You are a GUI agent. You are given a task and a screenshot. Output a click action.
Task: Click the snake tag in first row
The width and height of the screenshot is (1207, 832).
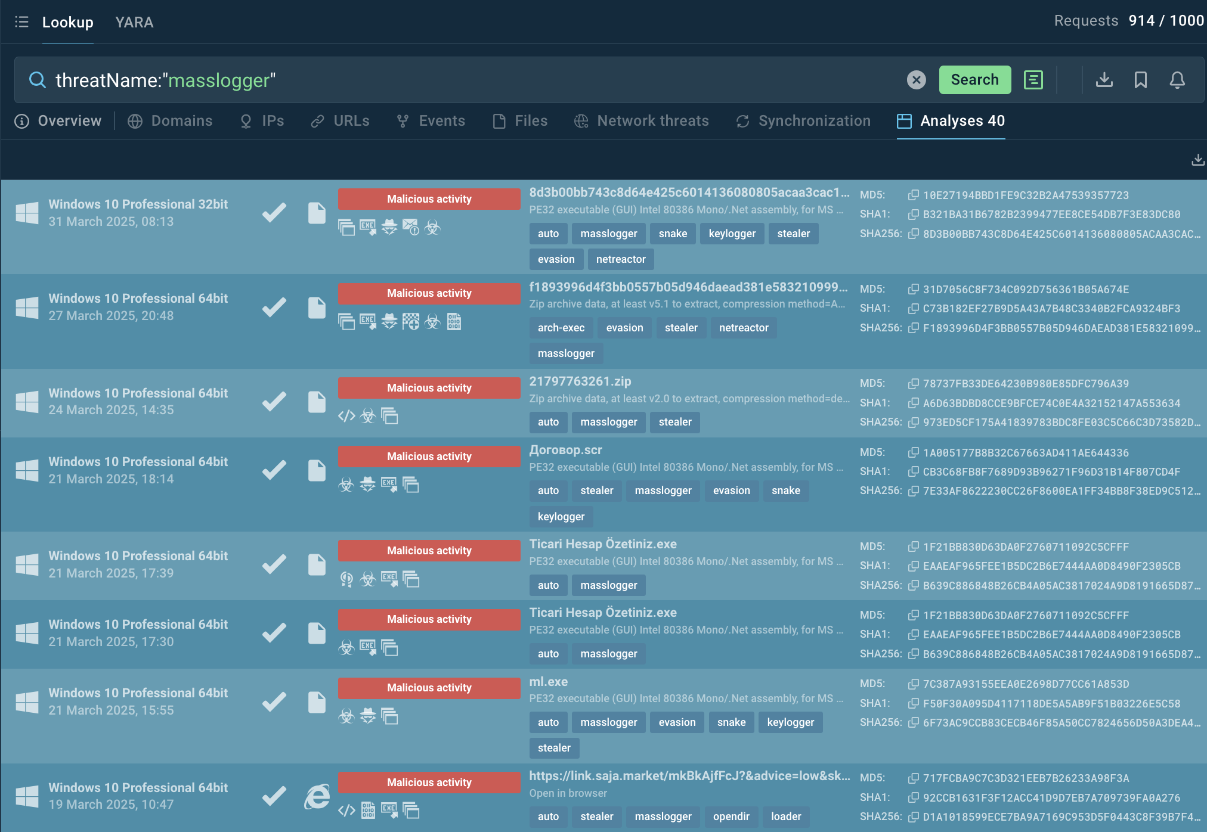pyautogui.click(x=673, y=234)
